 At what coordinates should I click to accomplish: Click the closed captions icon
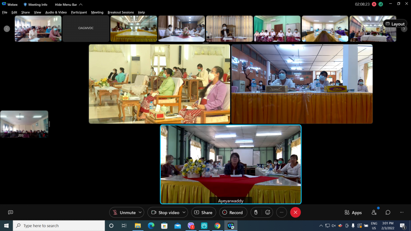pos(10,213)
